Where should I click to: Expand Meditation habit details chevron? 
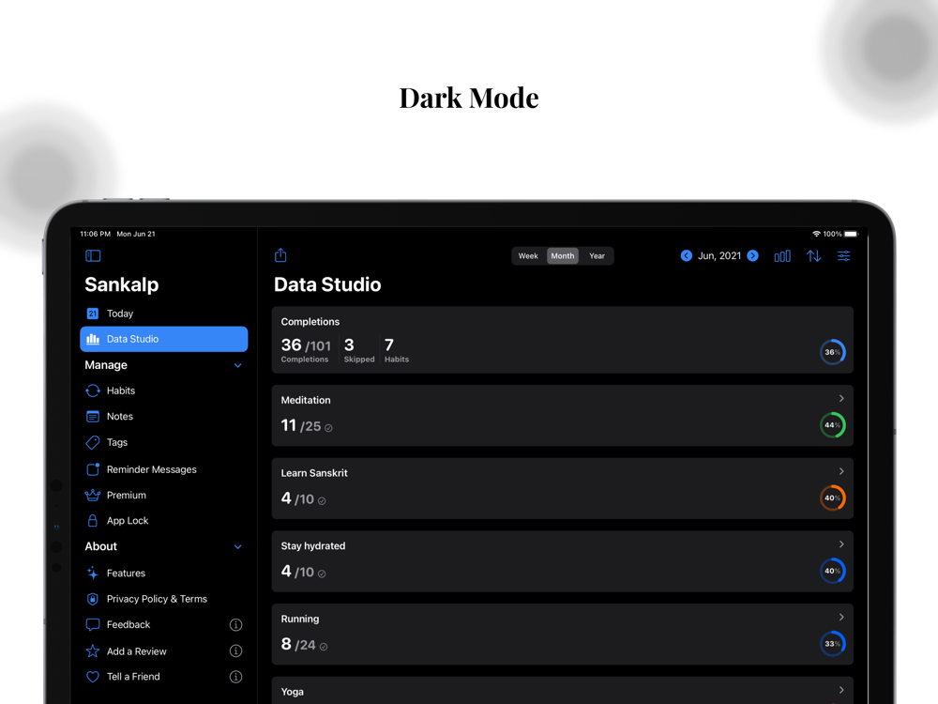841,398
